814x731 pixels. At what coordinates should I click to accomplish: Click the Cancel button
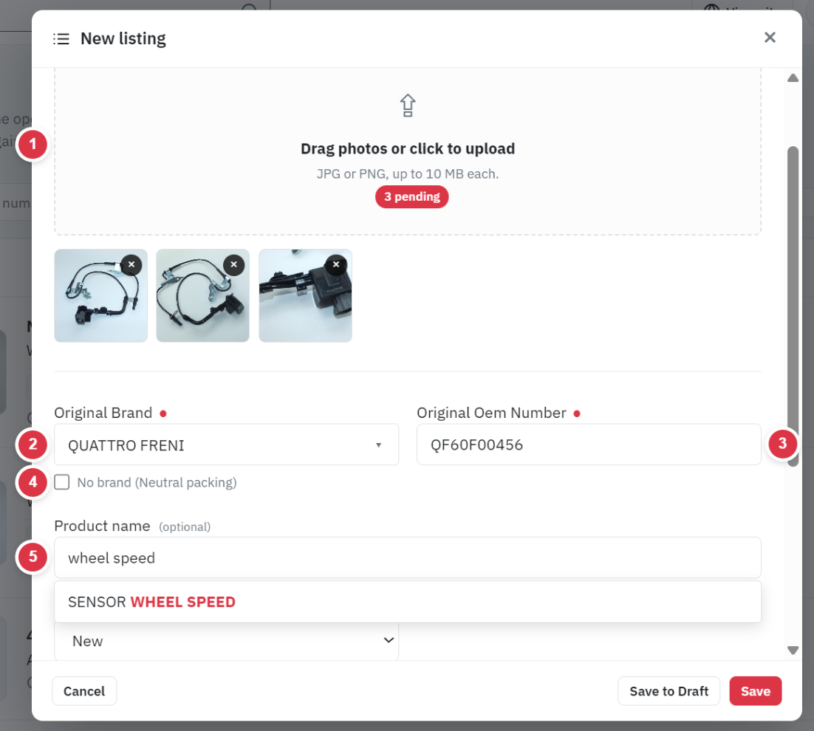click(84, 691)
